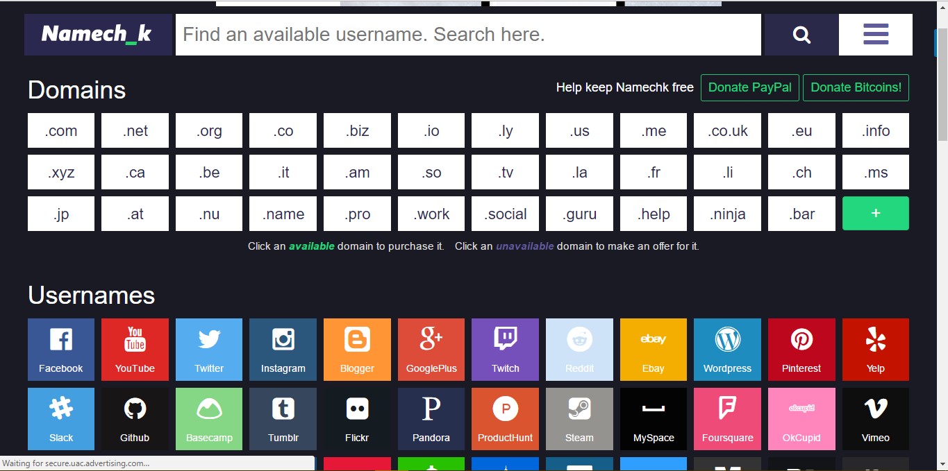This screenshot has height=471, width=948.
Task: Choose the .bar domain tile
Action: tap(801, 214)
